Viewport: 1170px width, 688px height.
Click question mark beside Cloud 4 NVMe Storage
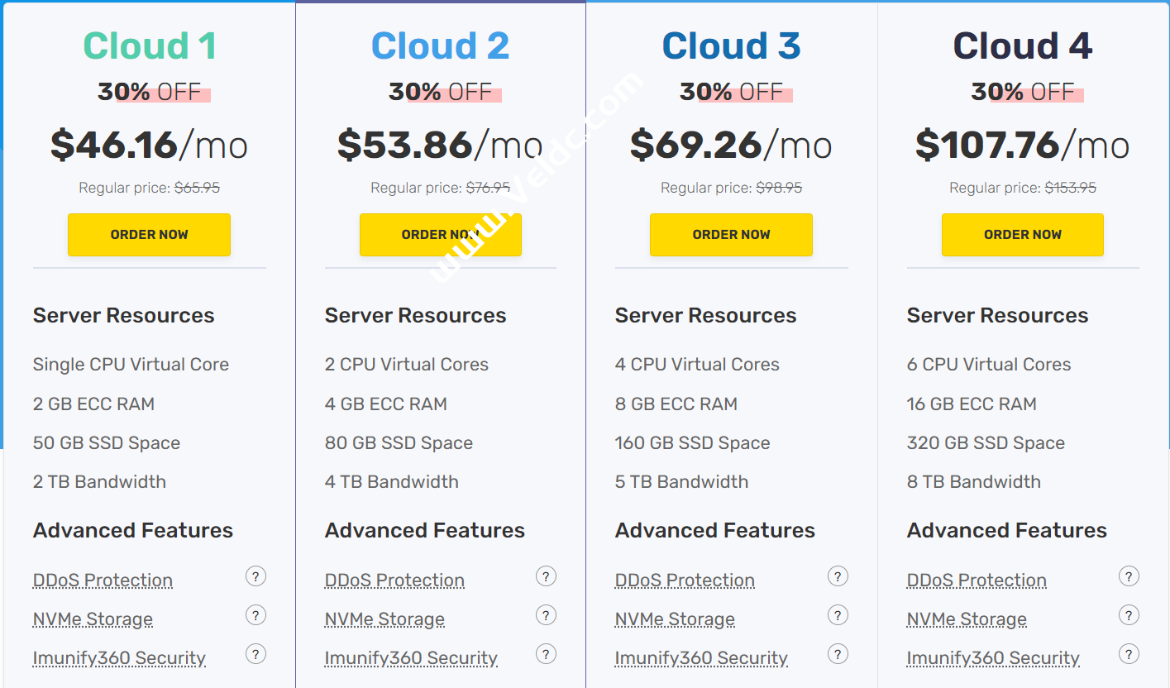click(x=1129, y=615)
